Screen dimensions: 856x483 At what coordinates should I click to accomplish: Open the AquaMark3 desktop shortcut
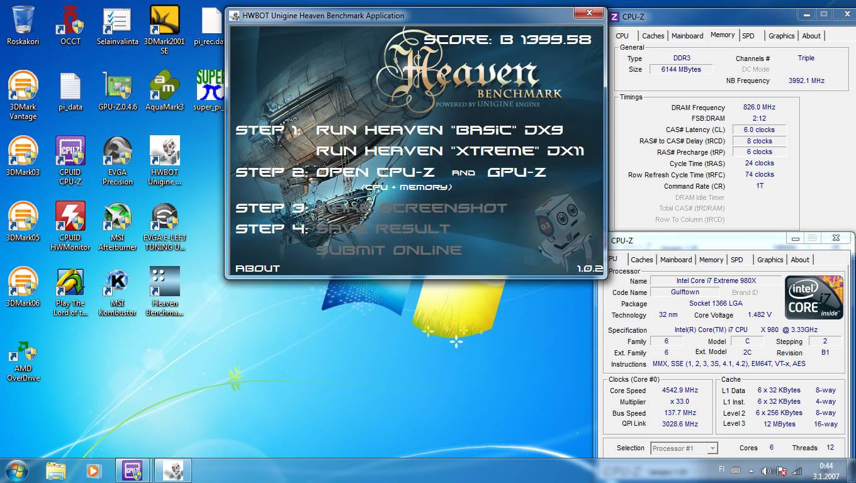tap(164, 91)
